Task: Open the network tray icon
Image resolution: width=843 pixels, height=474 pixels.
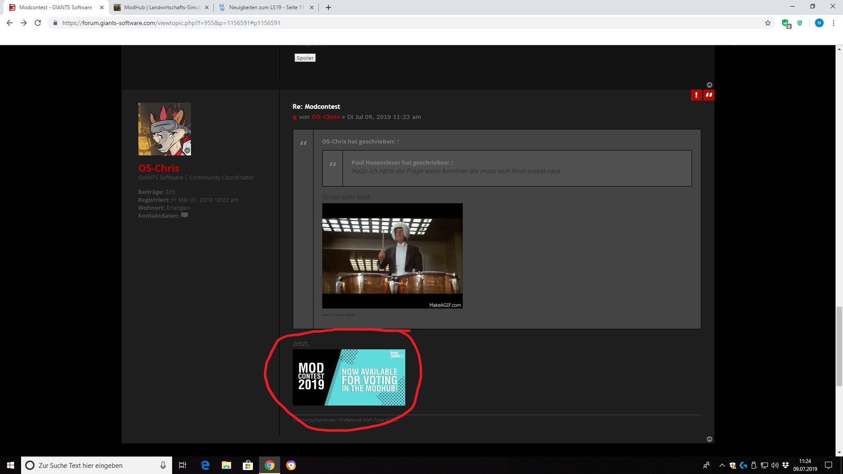Action: [x=764, y=465]
